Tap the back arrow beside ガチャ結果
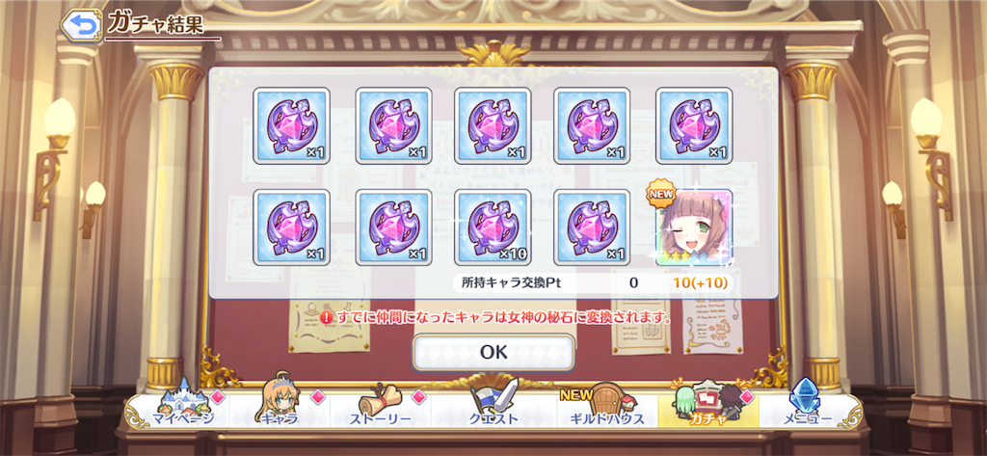 [81, 25]
